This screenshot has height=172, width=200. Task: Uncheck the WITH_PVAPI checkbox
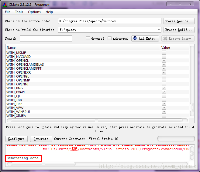(164, 92)
